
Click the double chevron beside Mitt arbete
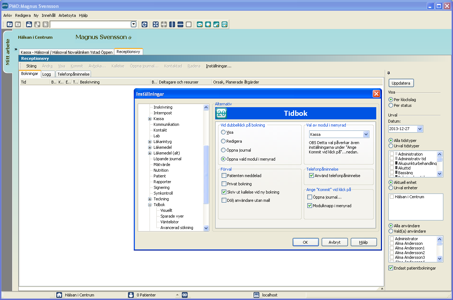click(x=16, y=49)
